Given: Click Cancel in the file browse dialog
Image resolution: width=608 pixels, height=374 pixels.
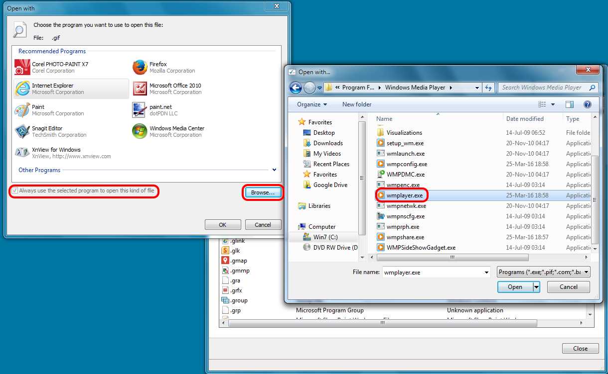Looking at the screenshot, I should (569, 287).
